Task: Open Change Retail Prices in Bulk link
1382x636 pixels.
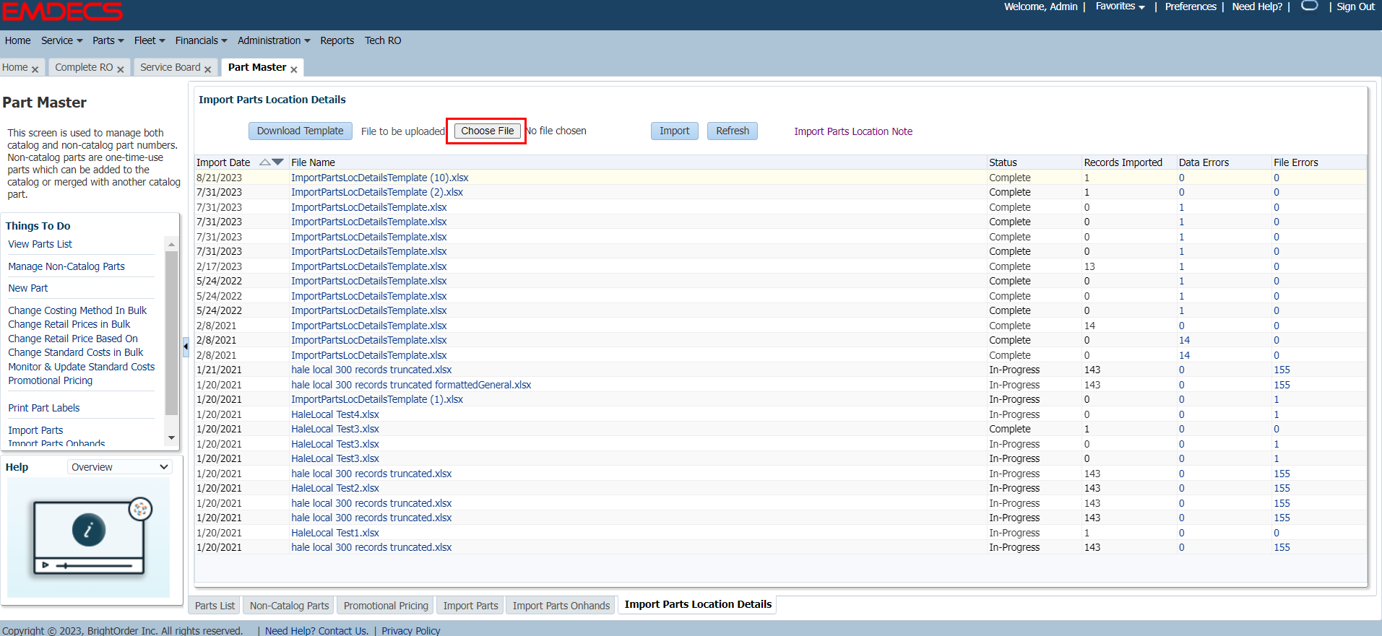Action: click(69, 324)
